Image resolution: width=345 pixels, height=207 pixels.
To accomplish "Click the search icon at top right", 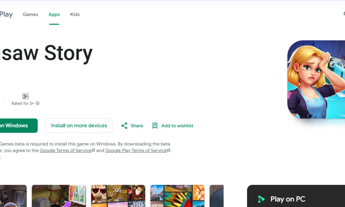I will coord(344,14).
